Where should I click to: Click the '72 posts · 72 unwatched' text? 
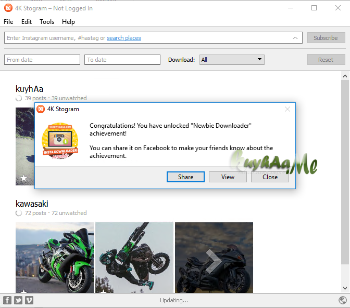point(56,213)
